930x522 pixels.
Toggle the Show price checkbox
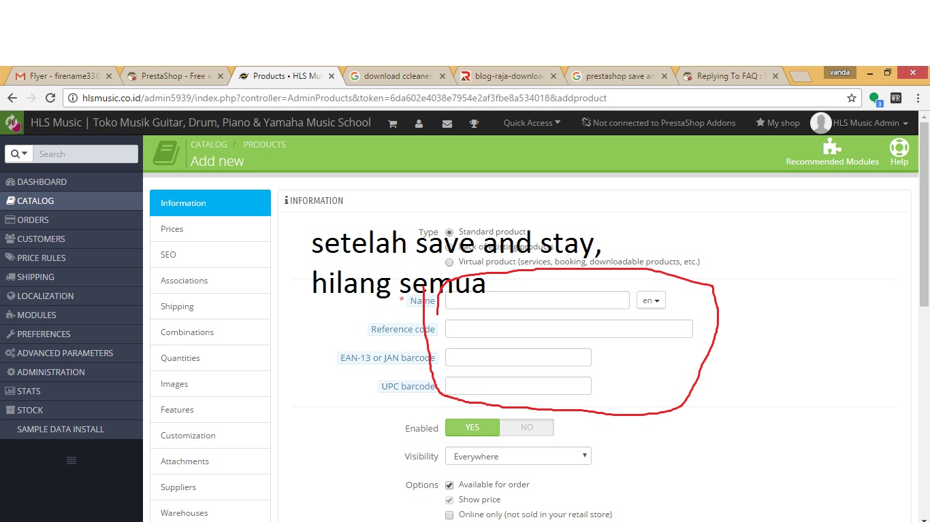449,500
